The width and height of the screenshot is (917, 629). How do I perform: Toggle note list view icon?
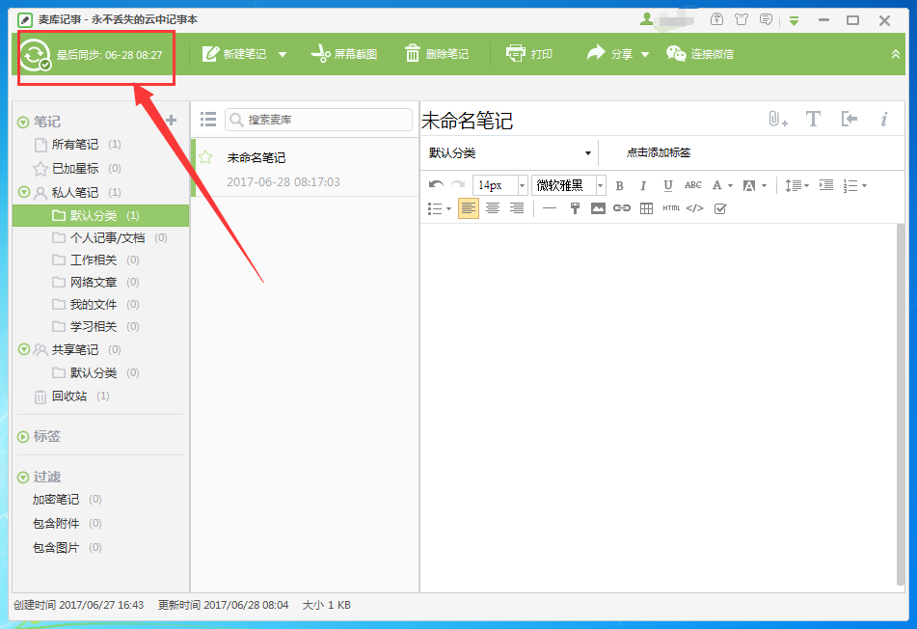208,120
